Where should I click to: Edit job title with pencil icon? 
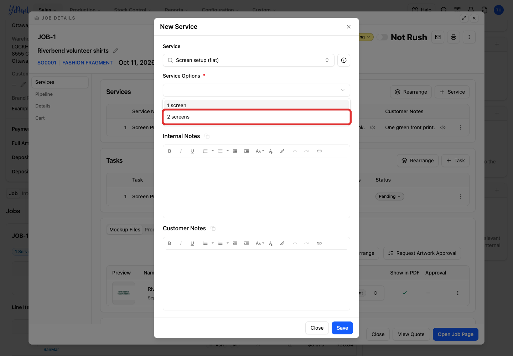[116, 51]
